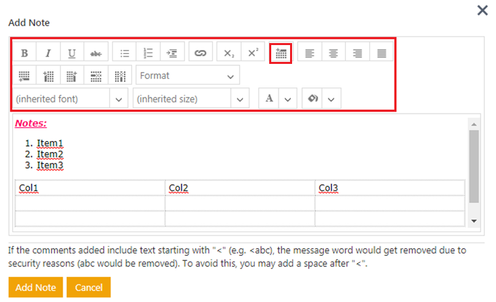Screen dimensions: 496x302
Task: Align text to the right
Action: coord(357,52)
